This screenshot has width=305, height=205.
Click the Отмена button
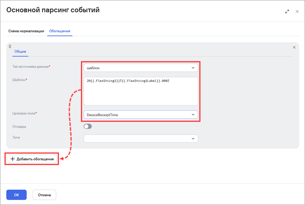pyautogui.click(x=44, y=195)
